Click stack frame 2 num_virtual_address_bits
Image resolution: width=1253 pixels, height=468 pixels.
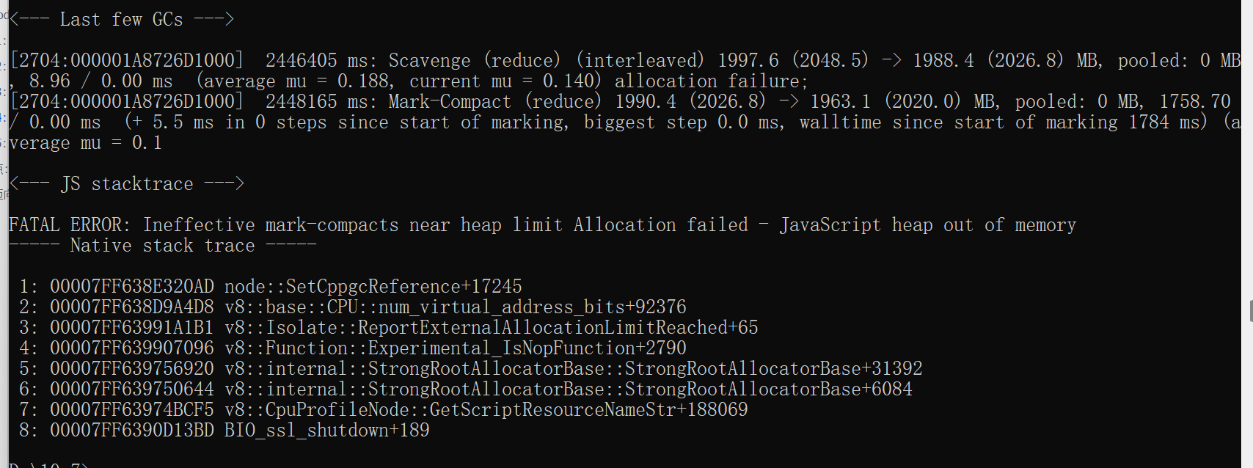pyautogui.click(x=455, y=307)
